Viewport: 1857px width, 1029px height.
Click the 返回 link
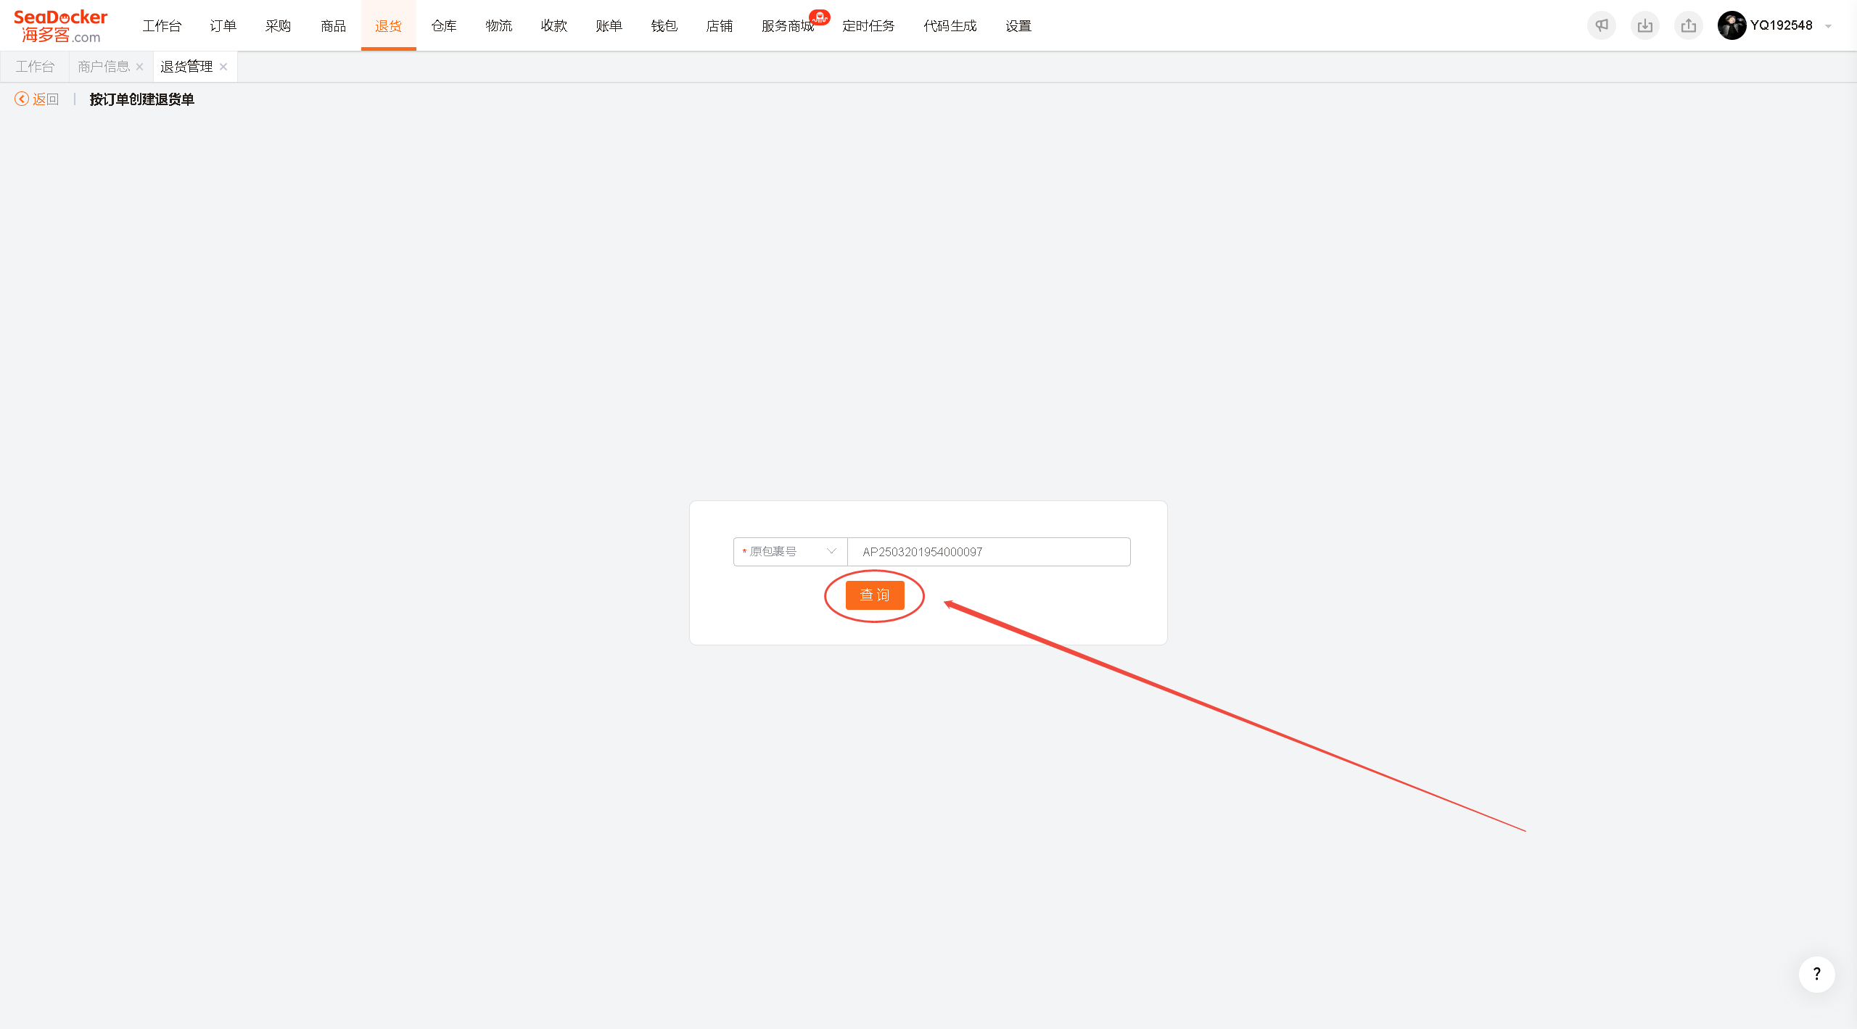point(46,99)
